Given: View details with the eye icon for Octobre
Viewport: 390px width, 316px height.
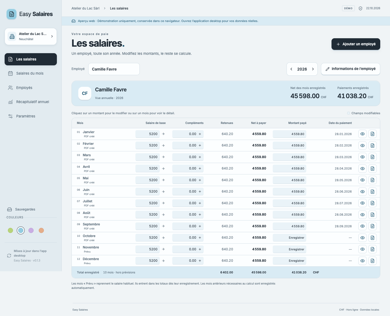Looking at the screenshot, I should pyautogui.click(x=362, y=238).
